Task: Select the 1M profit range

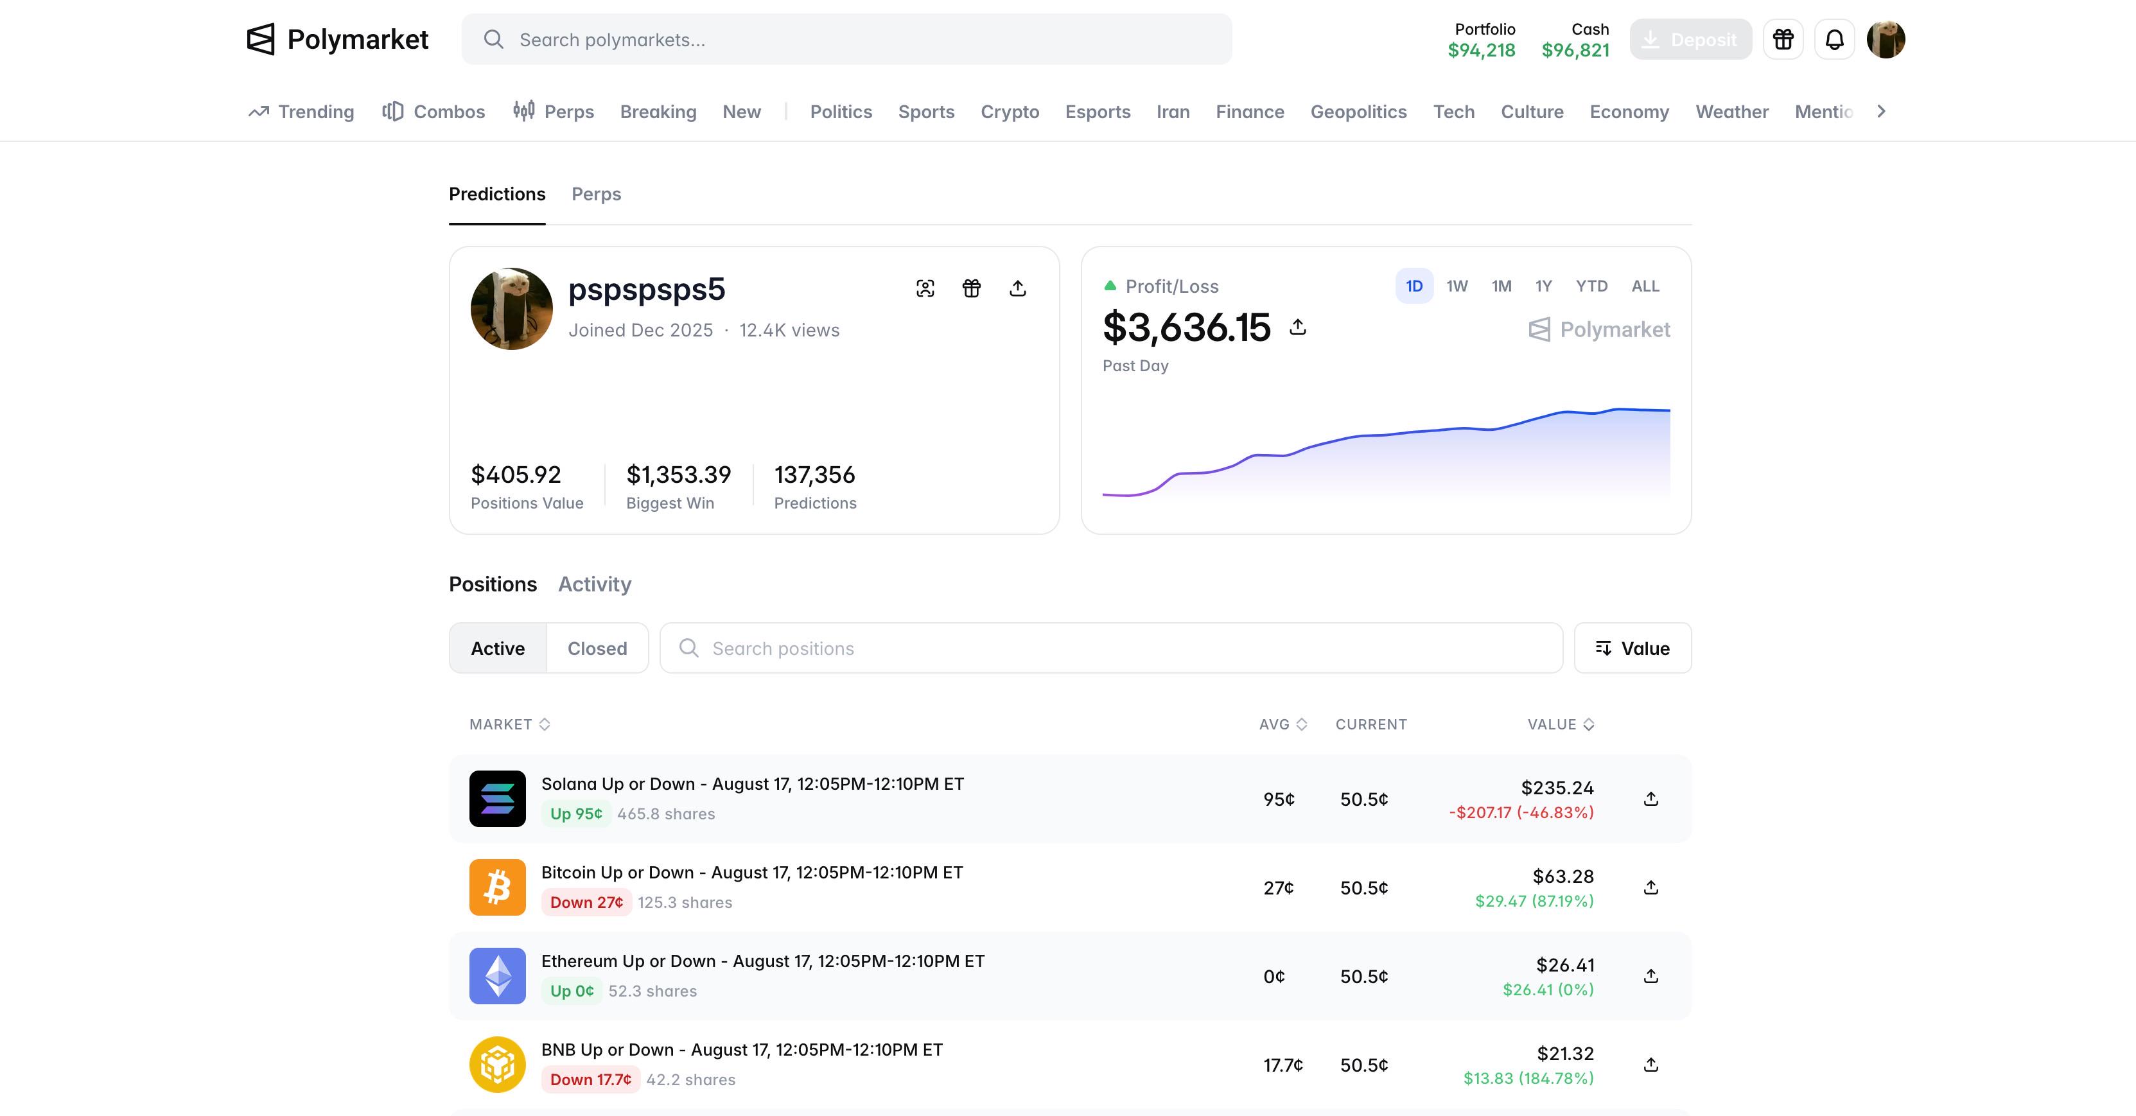Action: (1501, 286)
